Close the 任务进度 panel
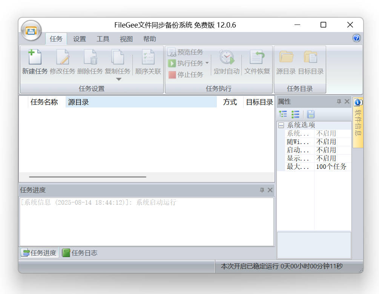The image size is (379, 294). coord(270,190)
